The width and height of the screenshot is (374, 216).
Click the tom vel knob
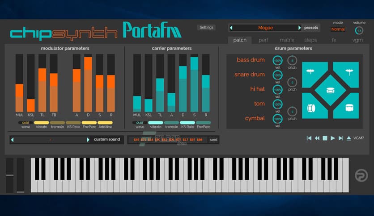pyautogui.click(x=278, y=104)
